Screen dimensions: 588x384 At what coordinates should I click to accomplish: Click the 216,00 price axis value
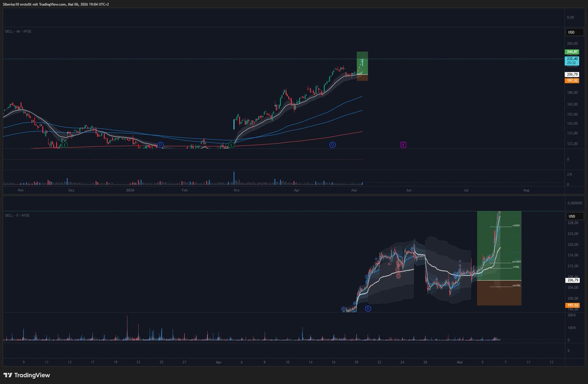[x=572, y=255]
